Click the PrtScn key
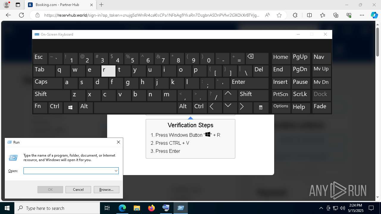 click(281, 95)
